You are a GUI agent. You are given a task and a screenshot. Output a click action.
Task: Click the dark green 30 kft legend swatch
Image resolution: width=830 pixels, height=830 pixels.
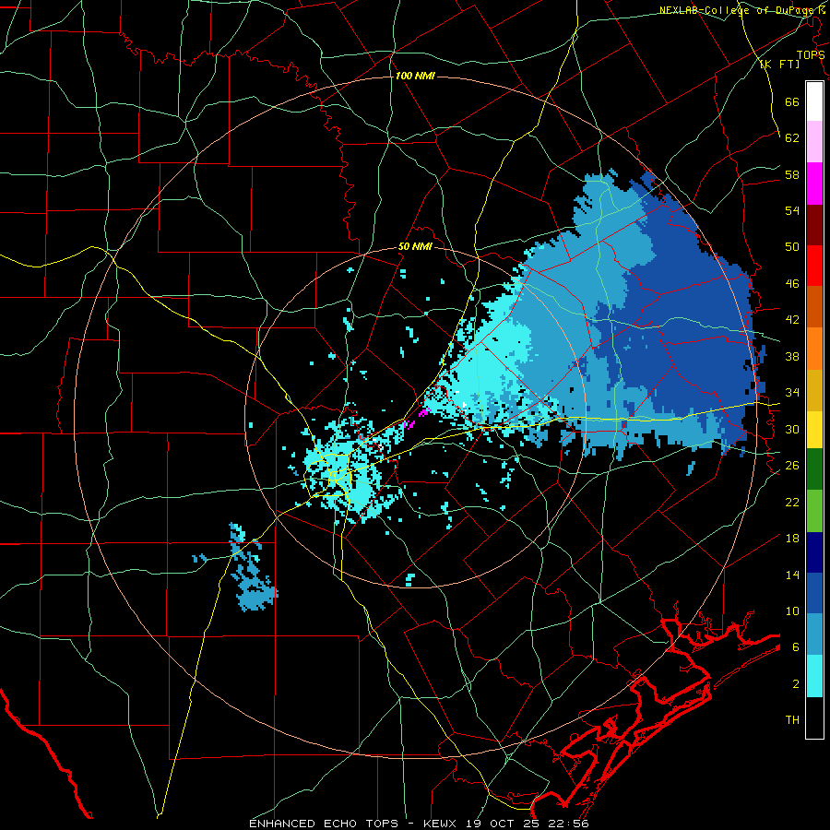tap(814, 469)
